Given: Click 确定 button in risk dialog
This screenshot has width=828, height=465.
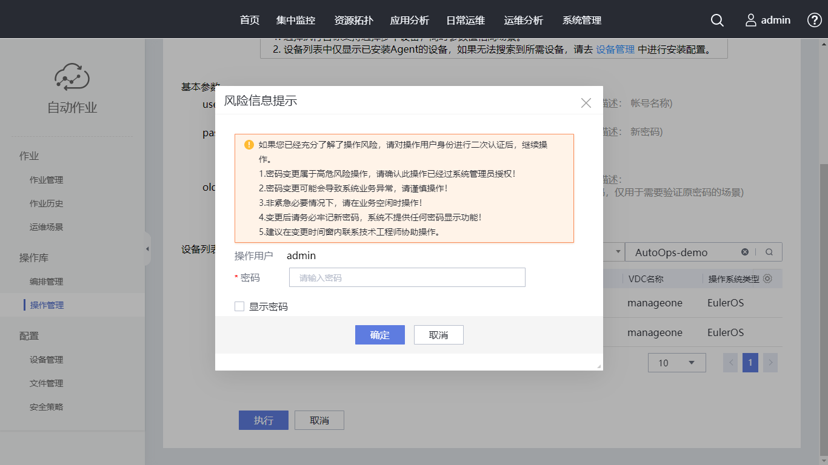Looking at the screenshot, I should point(379,335).
